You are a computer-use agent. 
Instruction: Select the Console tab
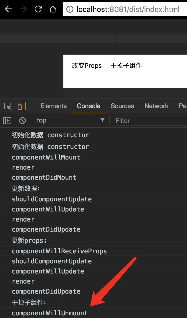click(88, 106)
